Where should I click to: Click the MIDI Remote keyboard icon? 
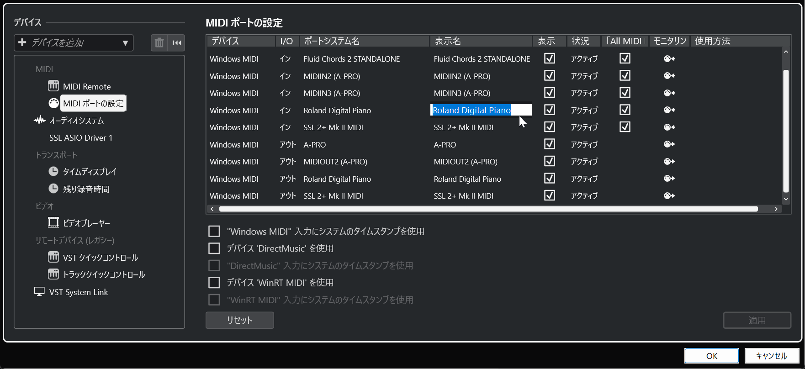[53, 86]
